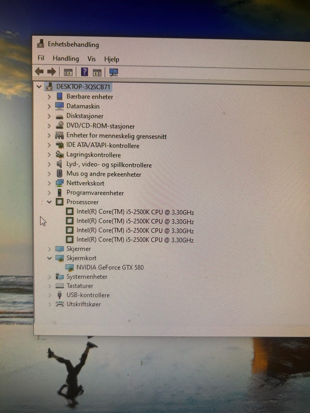Expand the Diskstasjoner node arrow
Viewport: 310px width, 413px height.
[49, 116]
